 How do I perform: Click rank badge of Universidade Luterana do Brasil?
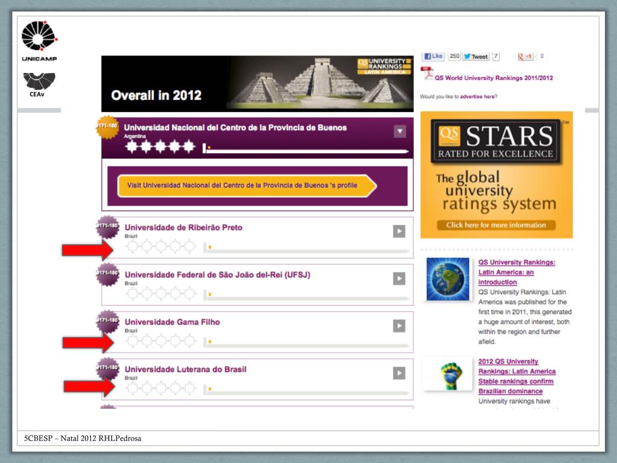107,369
